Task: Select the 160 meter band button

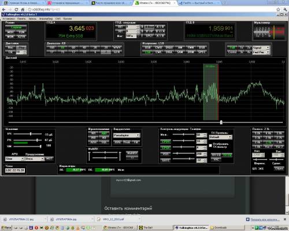Action: pyautogui.click(x=52, y=47)
